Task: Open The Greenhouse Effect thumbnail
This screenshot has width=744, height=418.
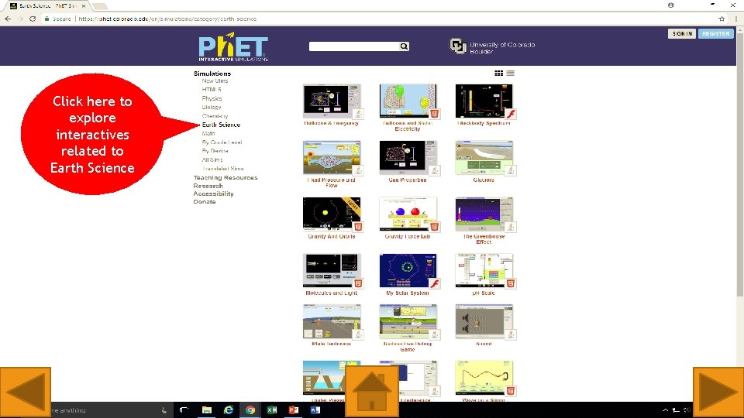Action: click(484, 214)
